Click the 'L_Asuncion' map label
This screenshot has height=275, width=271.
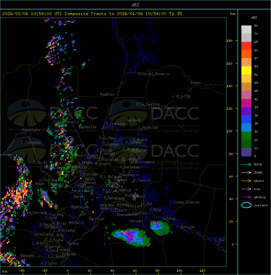click(x=148, y=127)
